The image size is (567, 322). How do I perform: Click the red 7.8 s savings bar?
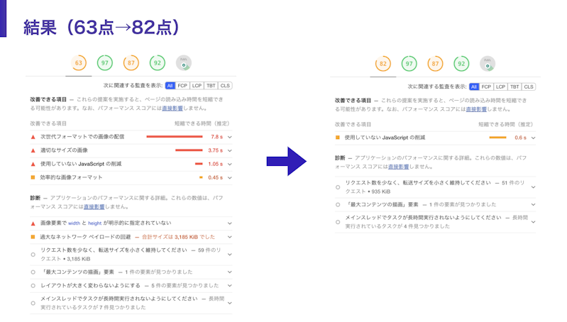click(174, 136)
